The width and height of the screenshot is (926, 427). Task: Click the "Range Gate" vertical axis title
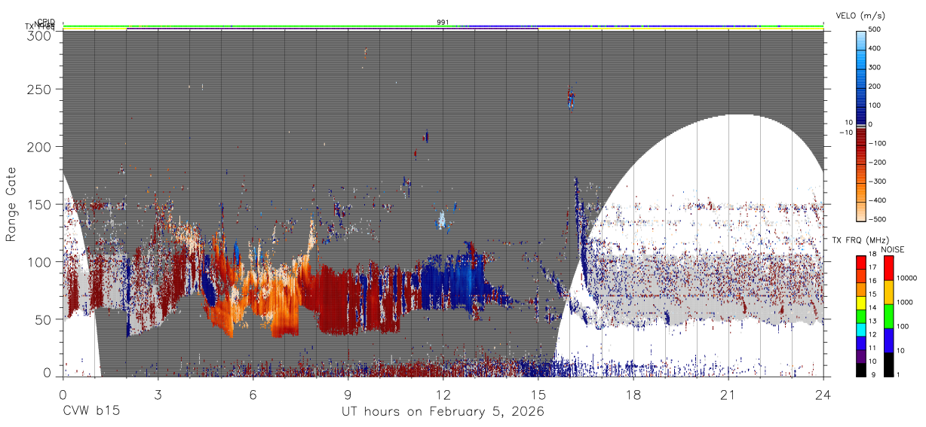pyautogui.click(x=11, y=205)
